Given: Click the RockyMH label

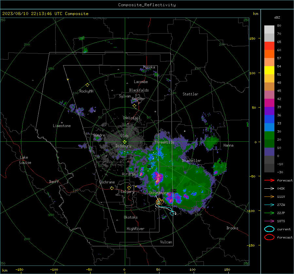Looking at the screenshot, I should pos(86,91).
